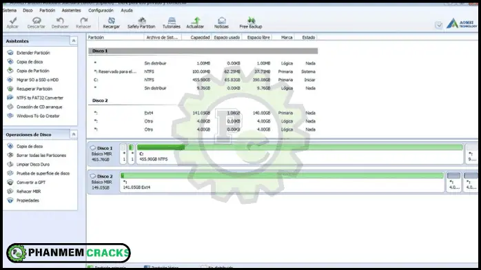Viewport: 481px width, 270px height.
Task: Click the Recargar toolbar icon
Action: pyautogui.click(x=112, y=21)
